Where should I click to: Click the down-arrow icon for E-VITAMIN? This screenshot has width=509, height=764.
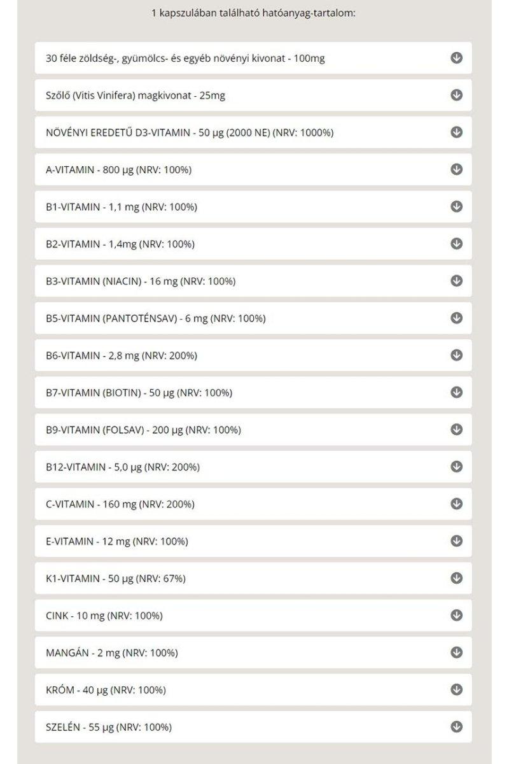(456, 541)
